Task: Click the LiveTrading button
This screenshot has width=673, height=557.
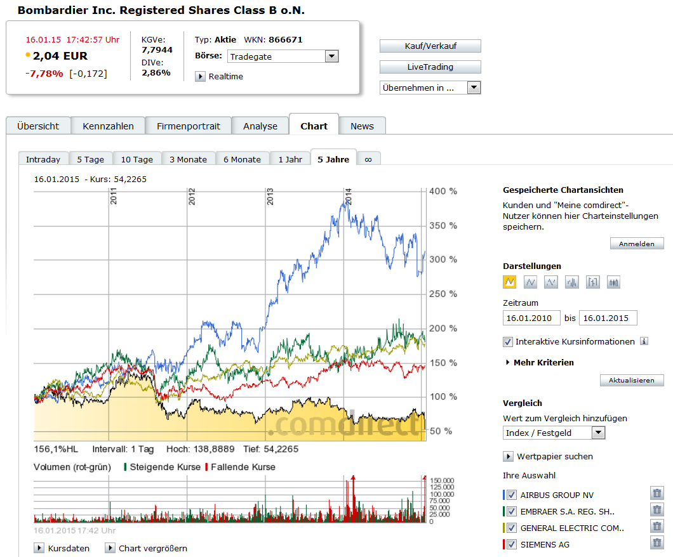Action: click(x=430, y=67)
